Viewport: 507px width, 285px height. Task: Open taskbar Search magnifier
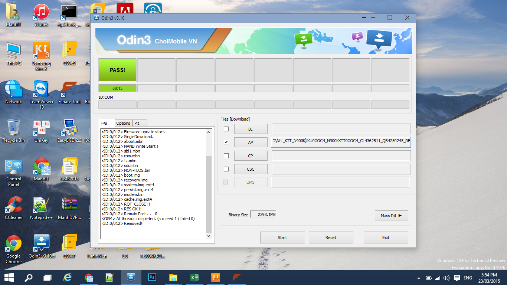pos(29,278)
